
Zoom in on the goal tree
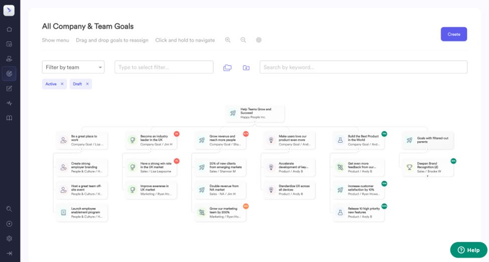[228, 40]
